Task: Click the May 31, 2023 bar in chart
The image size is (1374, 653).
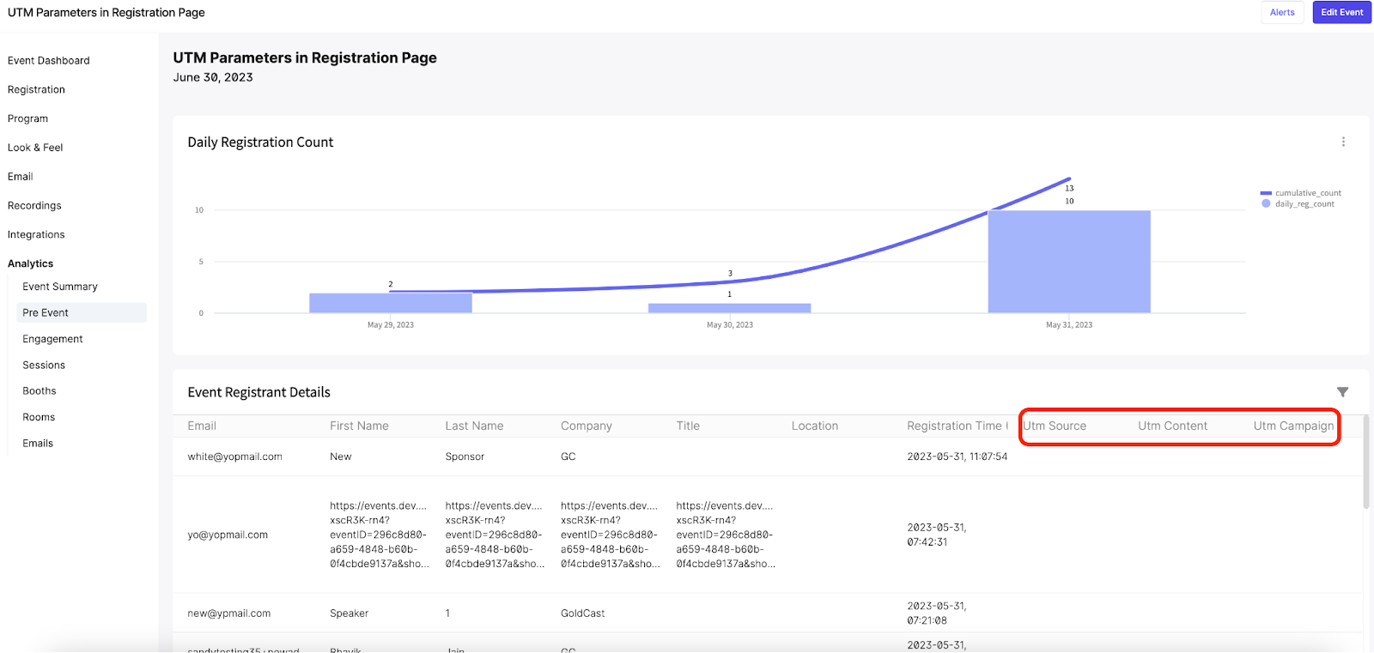Action: click(x=1069, y=262)
